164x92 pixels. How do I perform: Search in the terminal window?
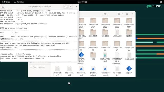pyautogui.click(x=65, y=7)
